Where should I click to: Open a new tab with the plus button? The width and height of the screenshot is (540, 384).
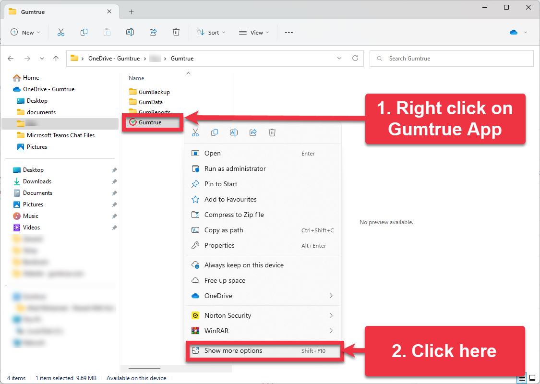(x=131, y=12)
